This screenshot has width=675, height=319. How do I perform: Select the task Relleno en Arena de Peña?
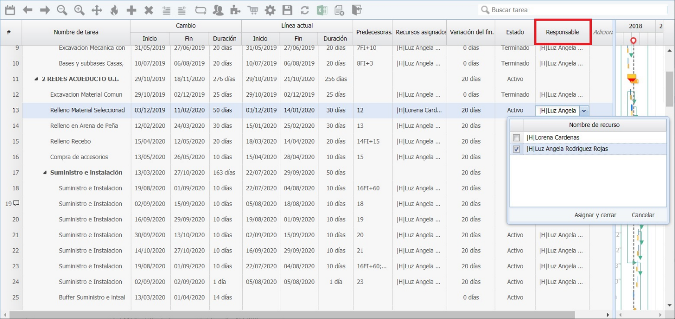(x=84, y=126)
